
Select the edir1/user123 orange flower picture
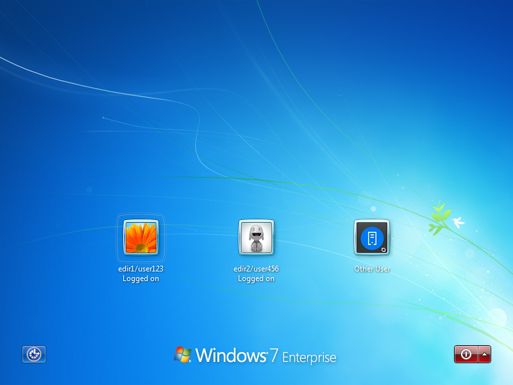[x=141, y=237]
